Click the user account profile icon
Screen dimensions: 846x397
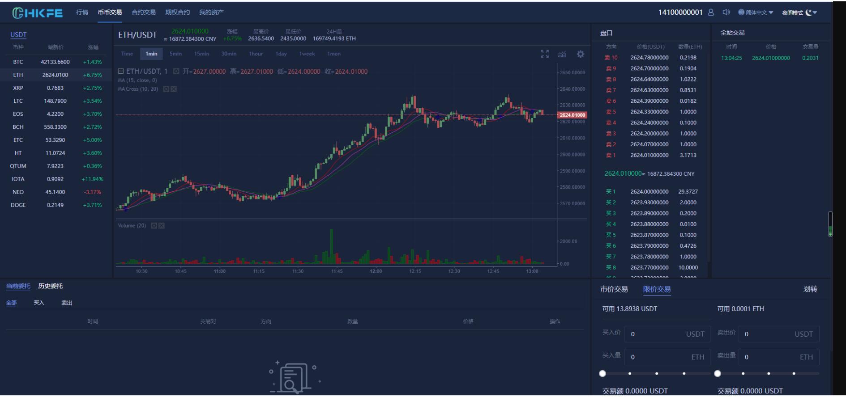711,13
